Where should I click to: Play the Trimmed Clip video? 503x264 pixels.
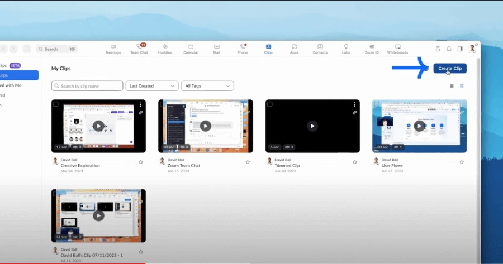point(312,126)
